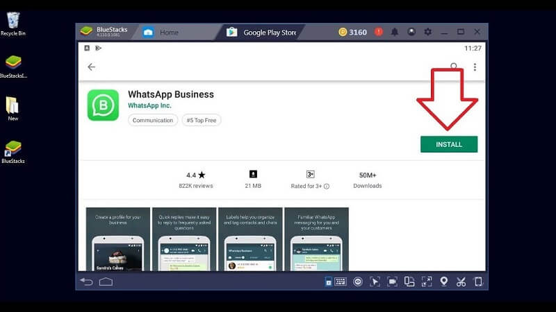Image resolution: width=556 pixels, height=312 pixels.
Task: Toggle the eye visibility overlay icon
Action: tap(358, 281)
